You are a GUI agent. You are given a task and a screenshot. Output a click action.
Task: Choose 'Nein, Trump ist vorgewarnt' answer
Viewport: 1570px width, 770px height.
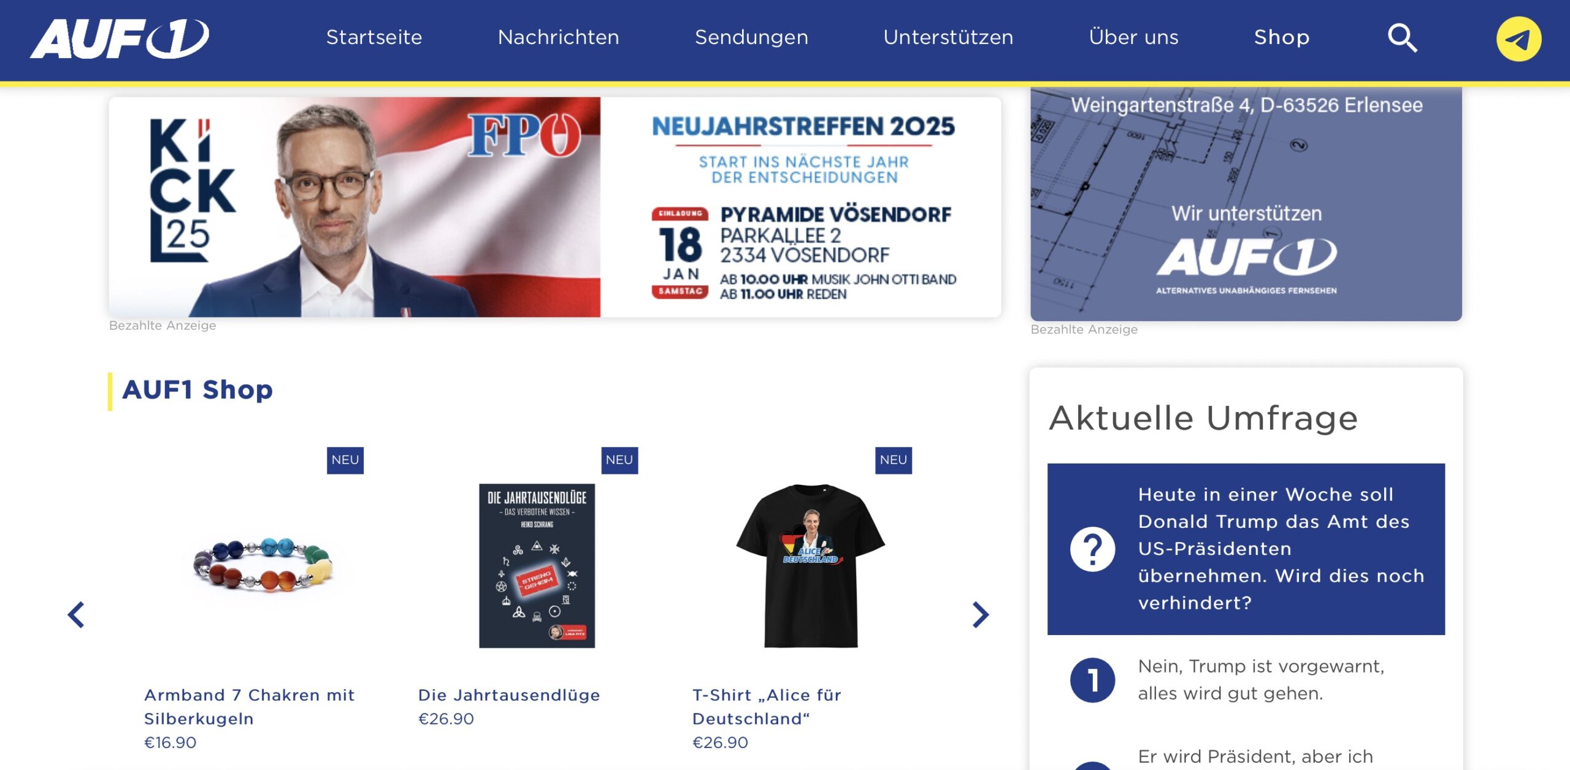[1261, 680]
